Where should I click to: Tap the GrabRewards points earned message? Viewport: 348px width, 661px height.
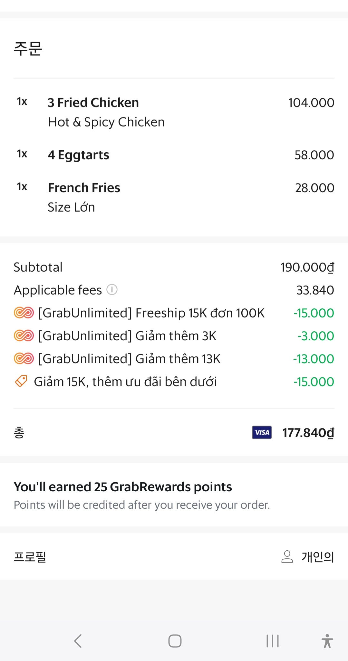point(123,487)
